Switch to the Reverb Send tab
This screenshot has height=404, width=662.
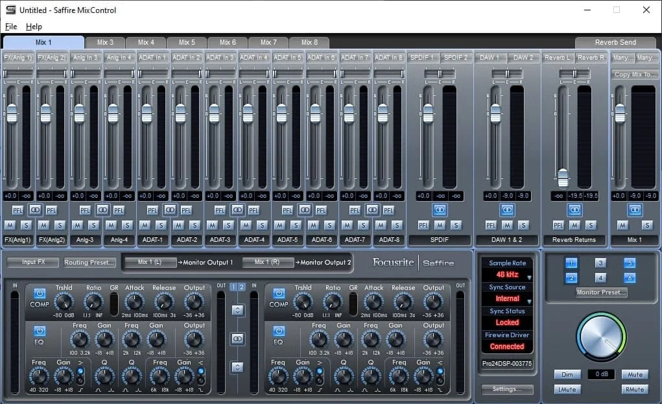coord(615,42)
